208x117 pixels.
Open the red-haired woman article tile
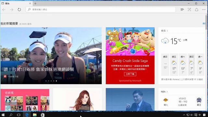tap(77, 99)
